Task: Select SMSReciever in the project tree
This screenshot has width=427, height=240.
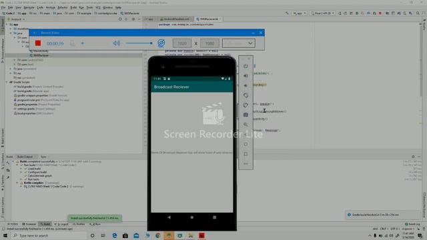Action: (41, 55)
